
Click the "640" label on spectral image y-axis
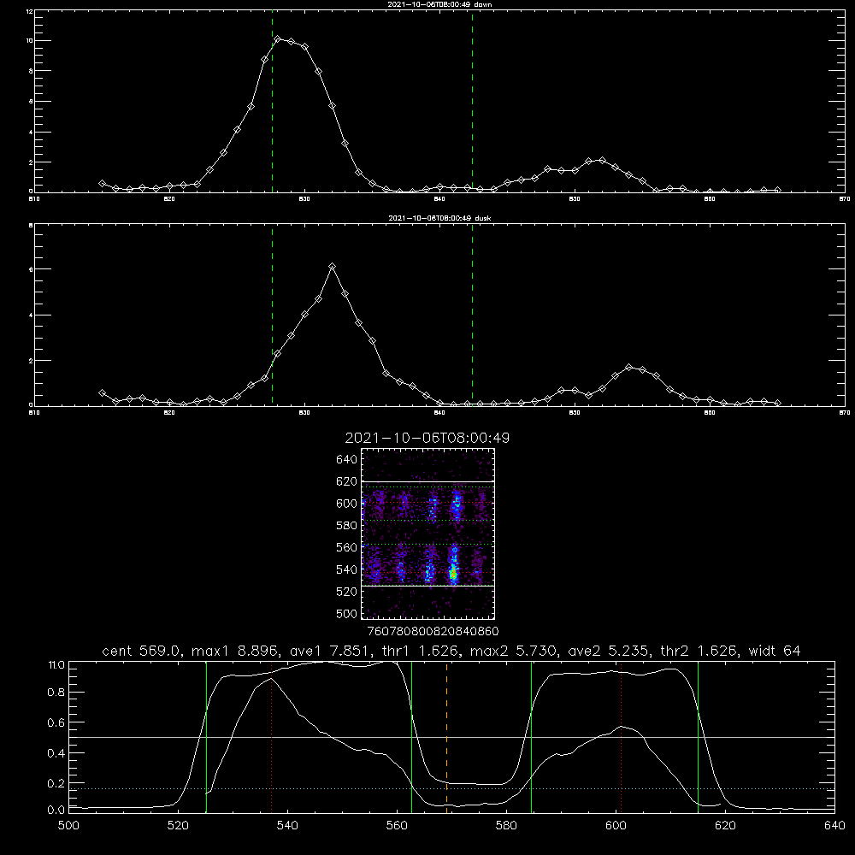coord(347,460)
